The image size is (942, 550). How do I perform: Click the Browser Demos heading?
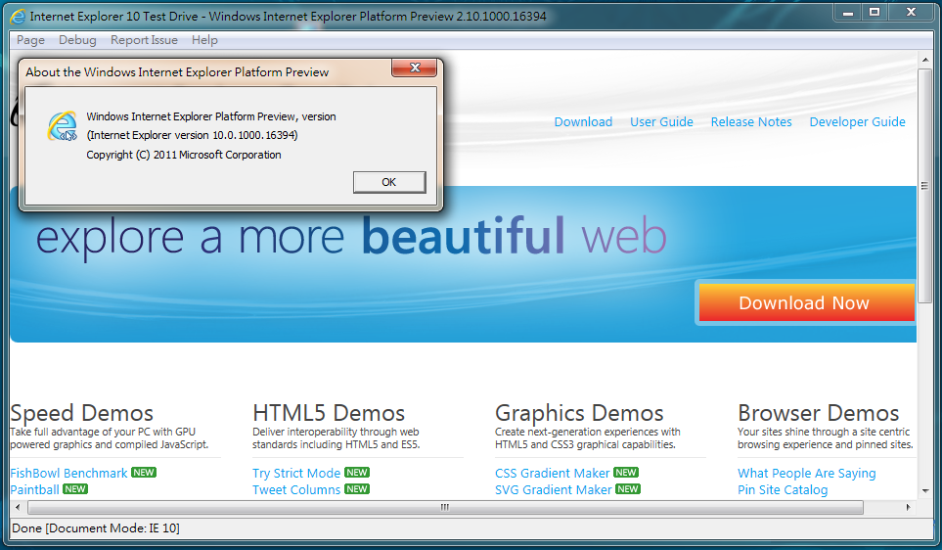[818, 413]
